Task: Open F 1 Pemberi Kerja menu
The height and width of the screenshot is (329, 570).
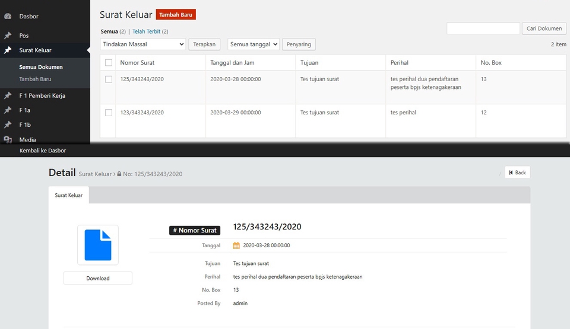Action: click(42, 95)
